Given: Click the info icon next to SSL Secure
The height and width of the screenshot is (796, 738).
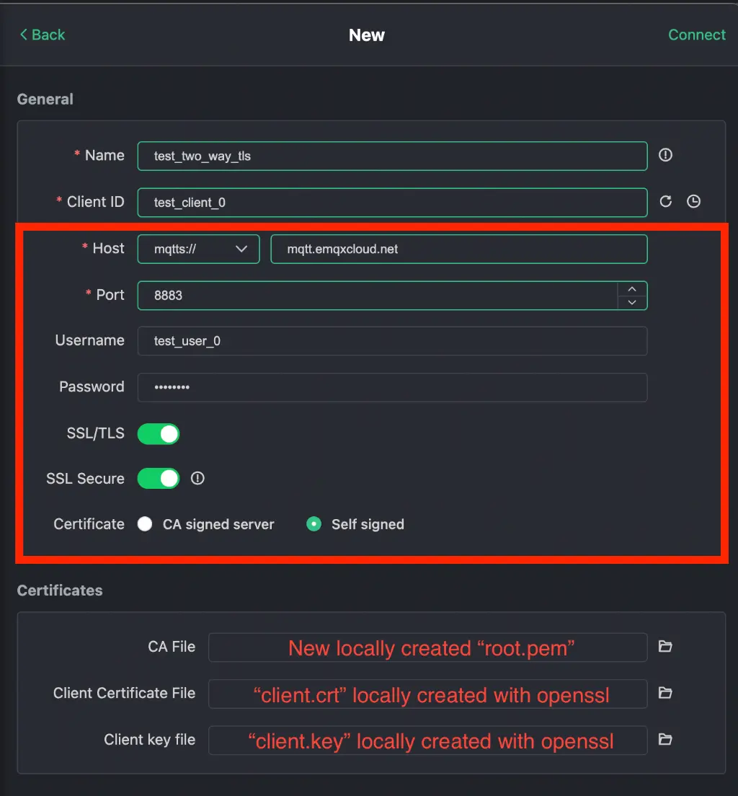Looking at the screenshot, I should (x=197, y=478).
